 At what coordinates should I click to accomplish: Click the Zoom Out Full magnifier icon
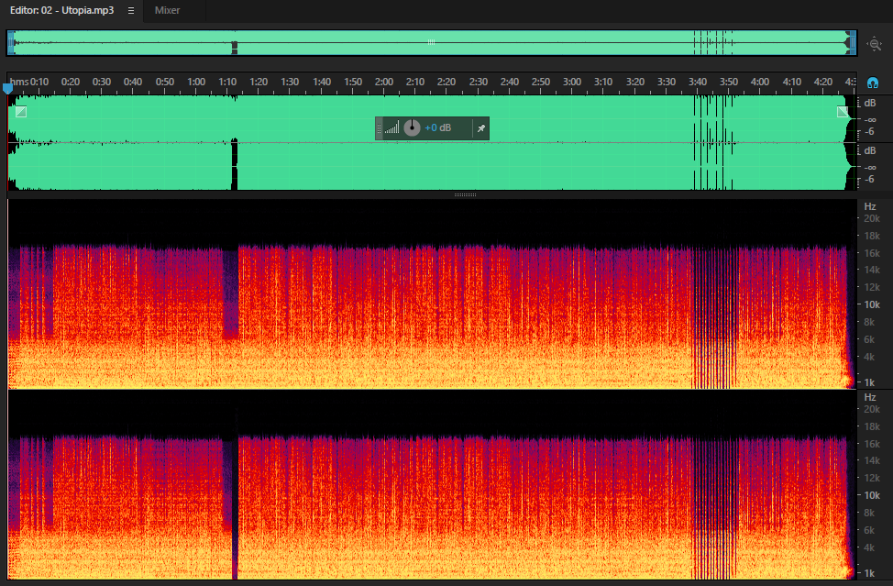875,44
